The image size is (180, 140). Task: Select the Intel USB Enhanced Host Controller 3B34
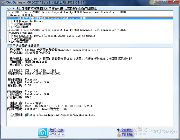(67, 12)
